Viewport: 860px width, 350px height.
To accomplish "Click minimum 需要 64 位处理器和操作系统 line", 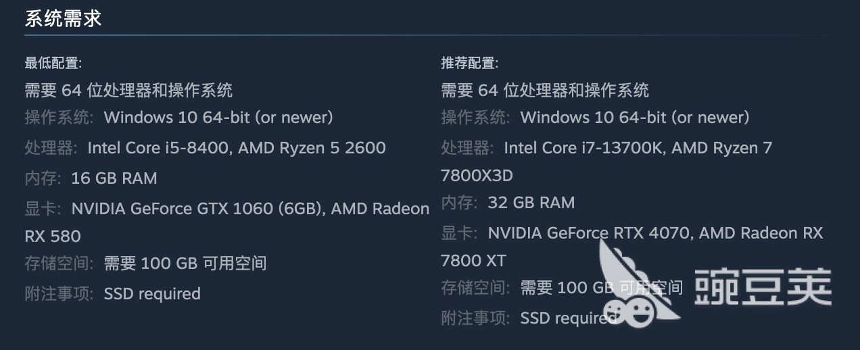I will 128,90.
